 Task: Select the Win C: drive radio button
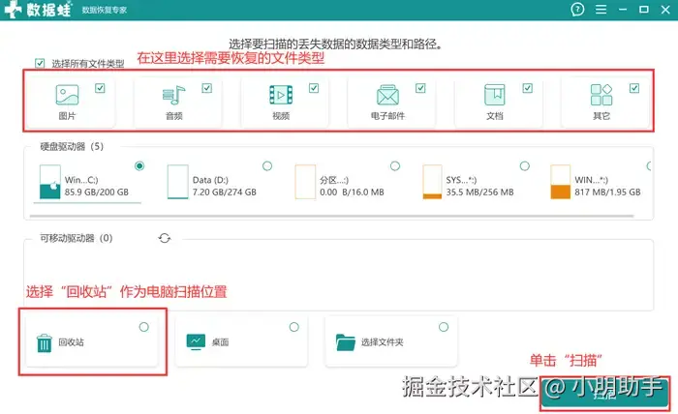pos(139,165)
